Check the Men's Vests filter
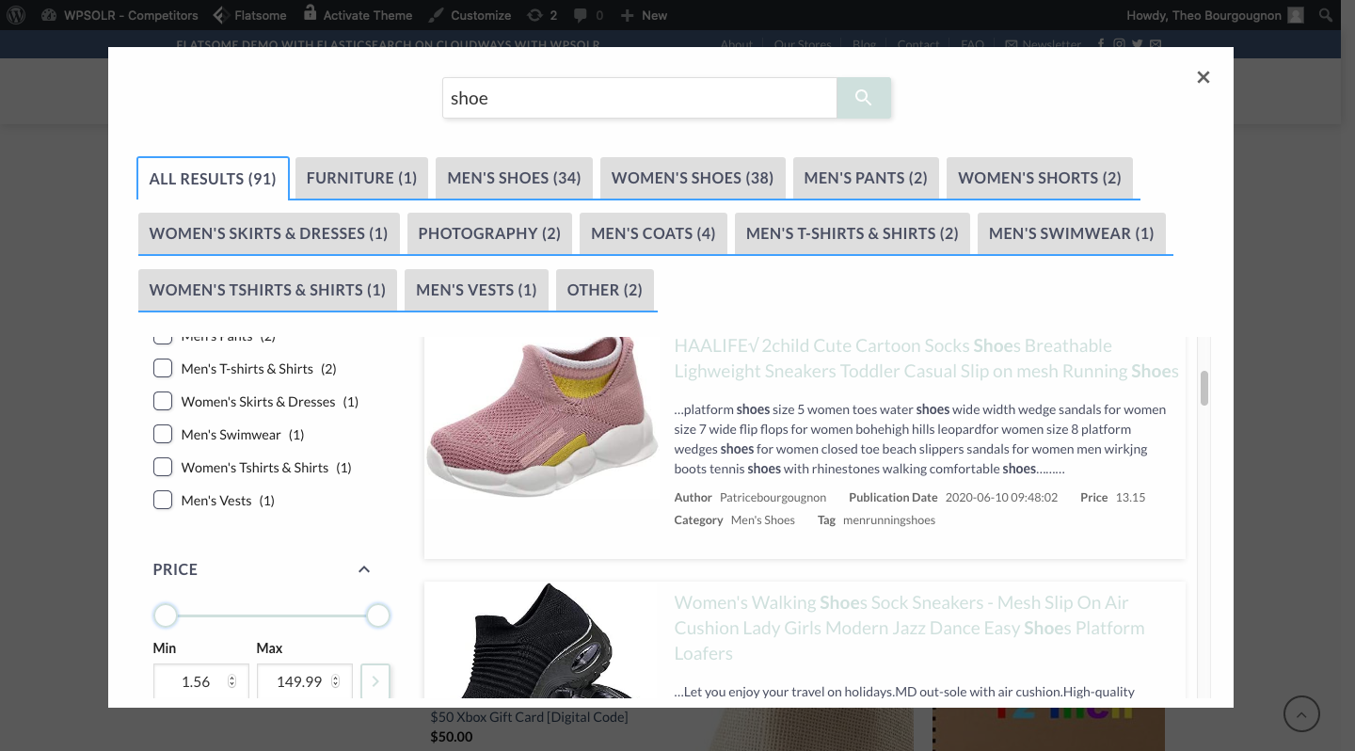This screenshot has width=1355, height=751. [x=163, y=501]
